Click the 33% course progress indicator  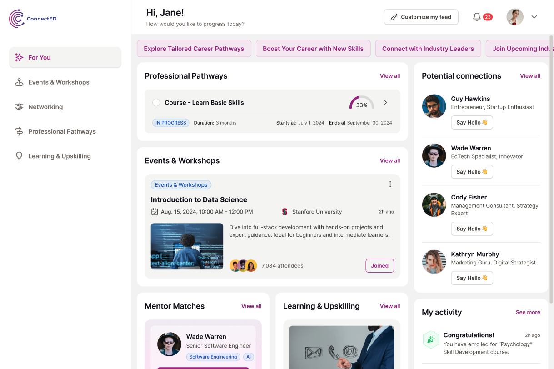(362, 103)
